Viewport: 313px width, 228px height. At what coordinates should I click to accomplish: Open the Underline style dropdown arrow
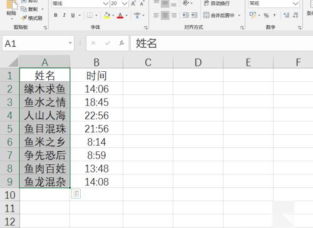(80, 15)
